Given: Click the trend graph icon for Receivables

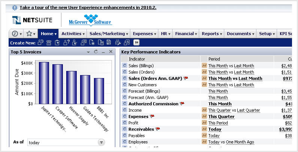Looking at the screenshot, I should coord(204,129).
